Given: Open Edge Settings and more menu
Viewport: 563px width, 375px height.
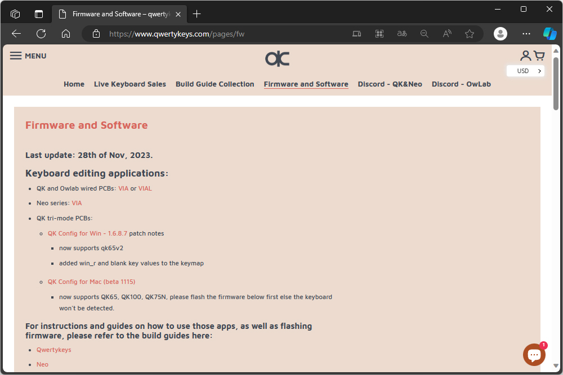Looking at the screenshot, I should 526,34.
